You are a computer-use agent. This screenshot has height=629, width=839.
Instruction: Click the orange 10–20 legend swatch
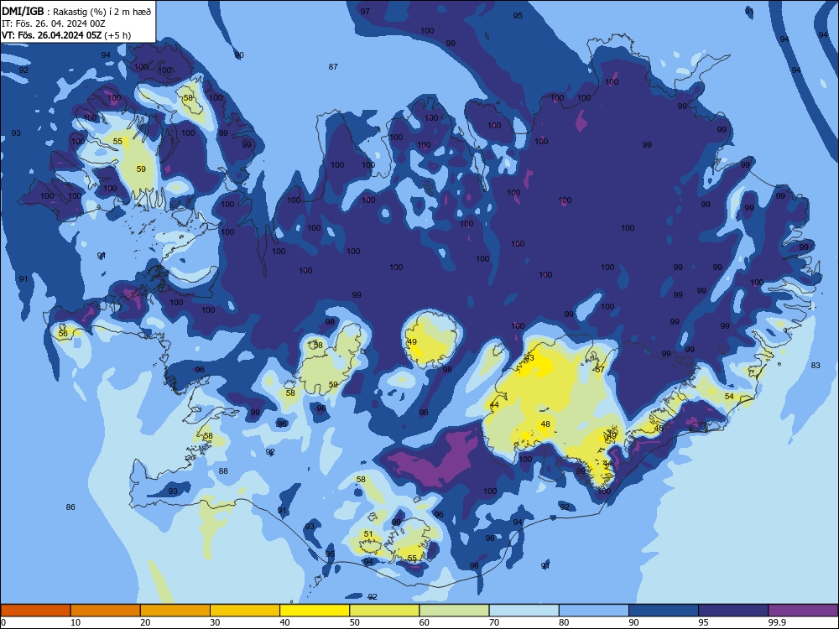(106, 611)
